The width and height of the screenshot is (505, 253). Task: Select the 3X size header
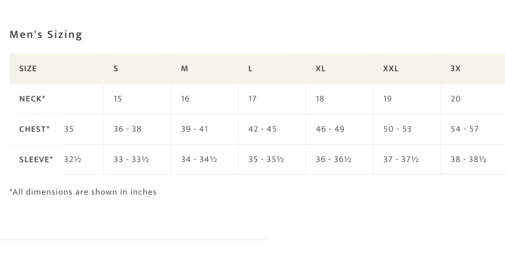(456, 69)
